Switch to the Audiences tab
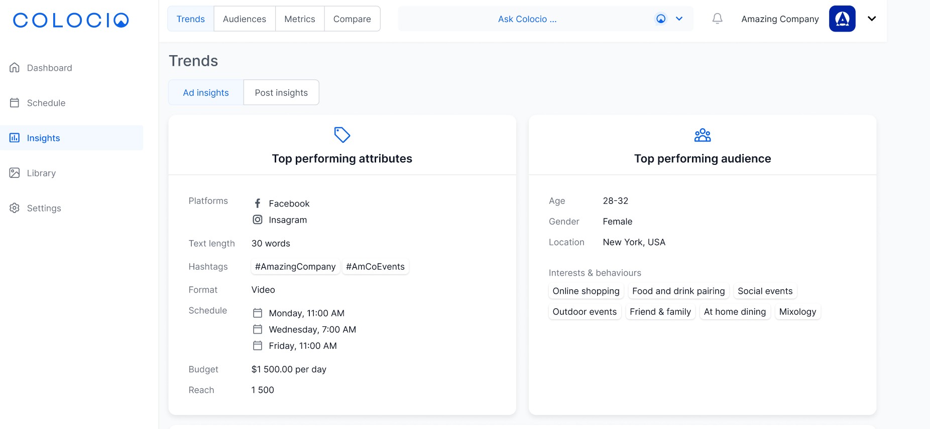 tap(245, 19)
